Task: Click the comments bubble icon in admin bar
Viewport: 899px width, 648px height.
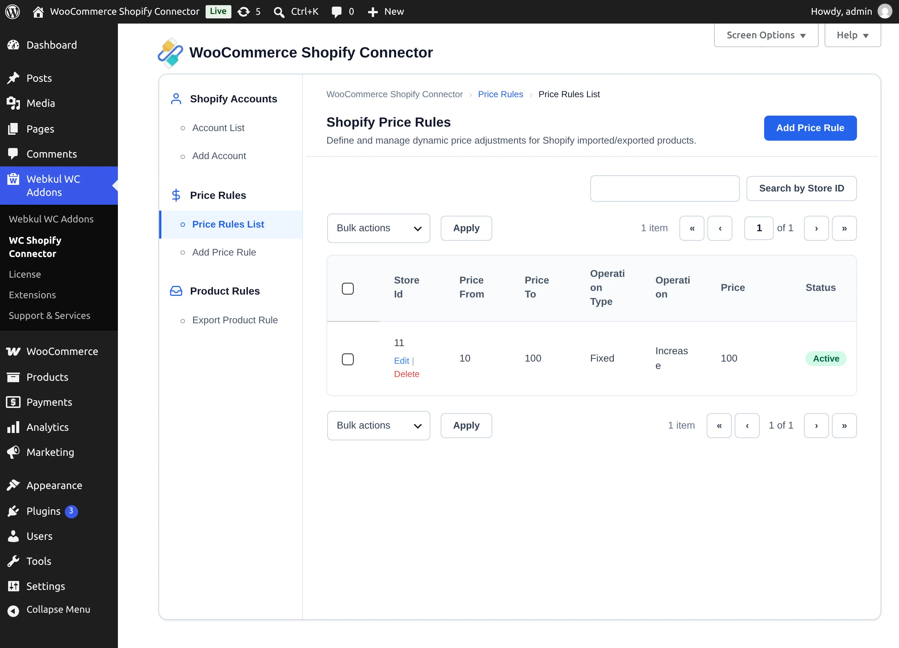Action: pos(336,12)
